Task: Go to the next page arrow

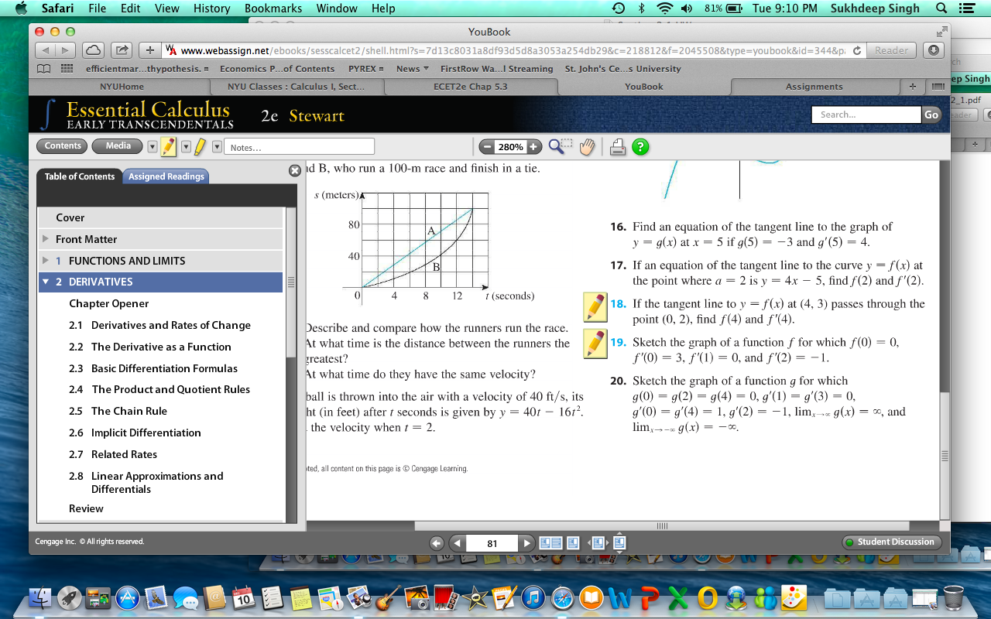Action: coord(526,543)
